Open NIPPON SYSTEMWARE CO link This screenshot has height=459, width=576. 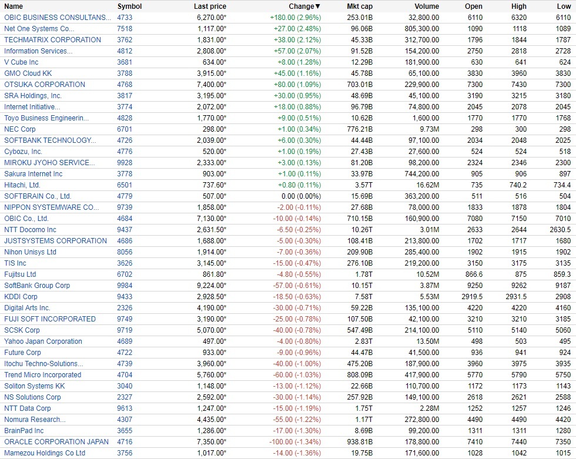pyautogui.click(x=52, y=207)
